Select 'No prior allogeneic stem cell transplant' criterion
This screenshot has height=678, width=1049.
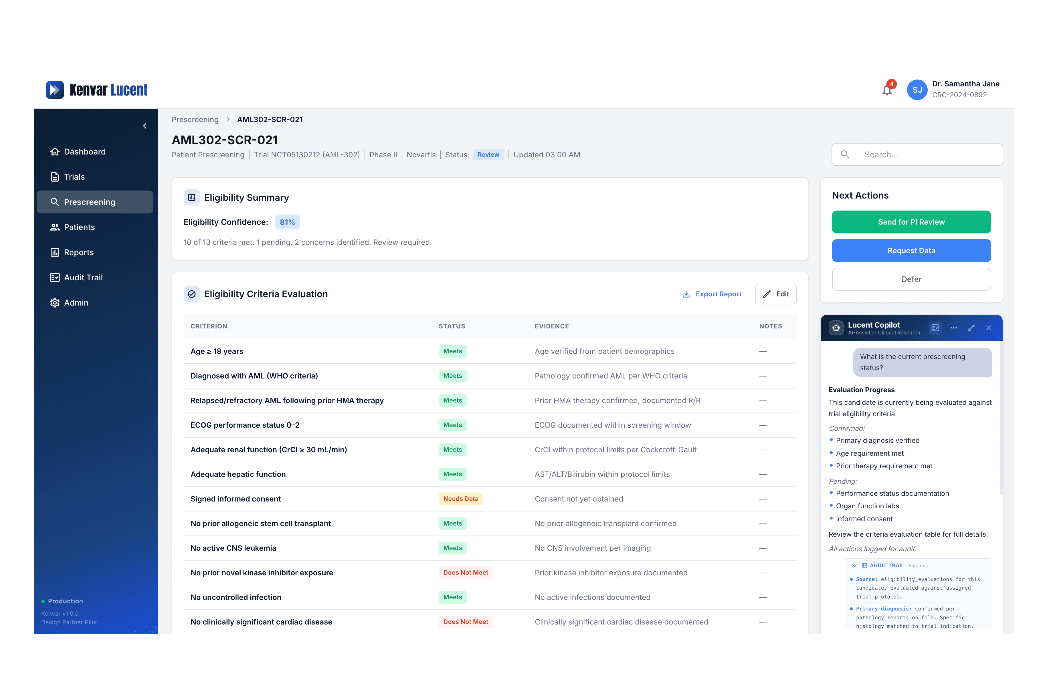(x=261, y=524)
